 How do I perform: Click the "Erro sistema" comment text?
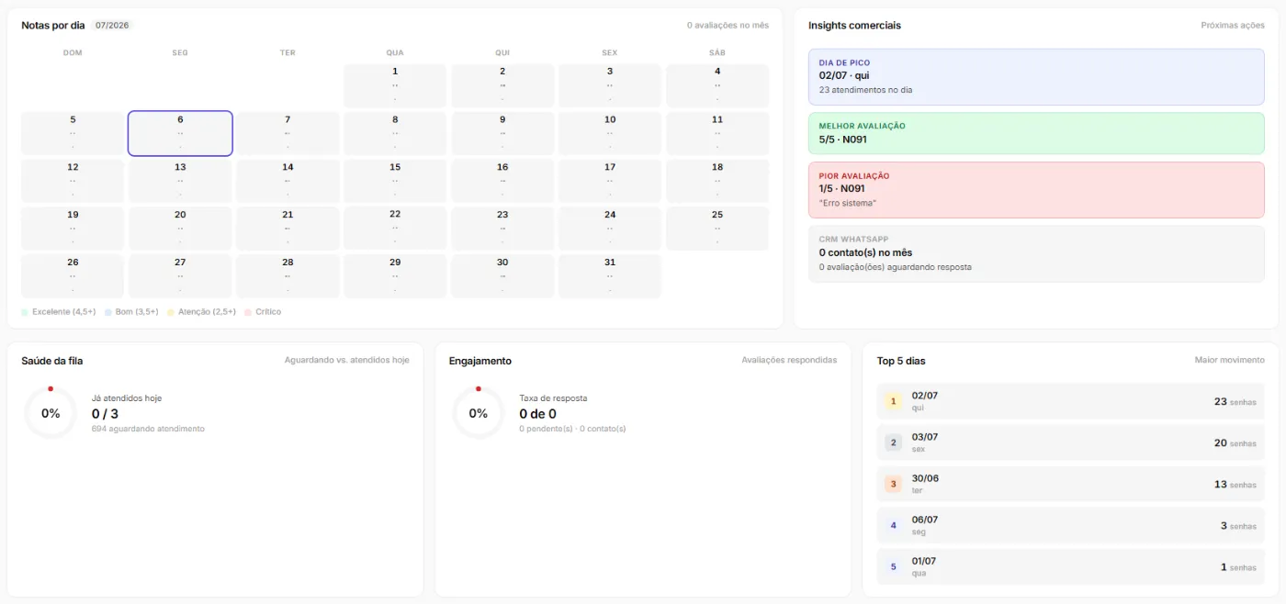coord(848,203)
